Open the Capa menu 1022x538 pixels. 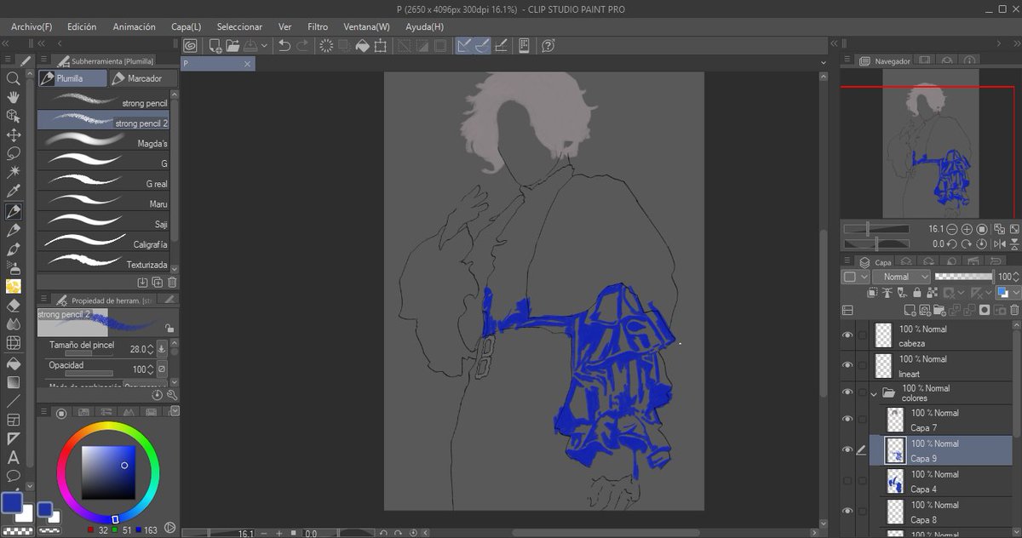click(186, 26)
